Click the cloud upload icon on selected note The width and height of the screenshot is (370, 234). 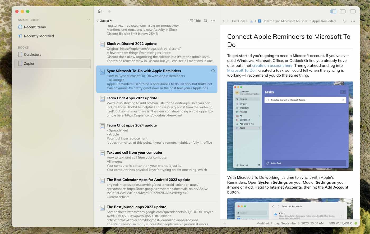point(213,71)
